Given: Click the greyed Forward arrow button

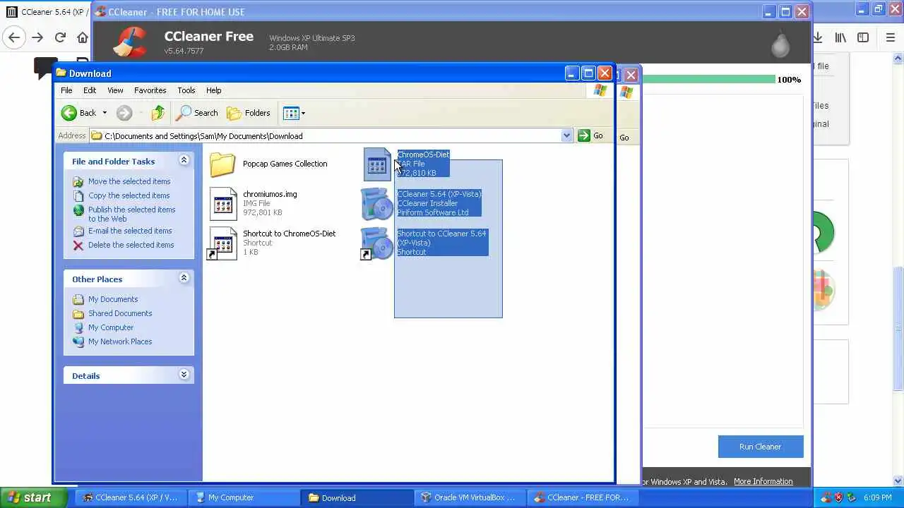Looking at the screenshot, I should pos(124,113).
